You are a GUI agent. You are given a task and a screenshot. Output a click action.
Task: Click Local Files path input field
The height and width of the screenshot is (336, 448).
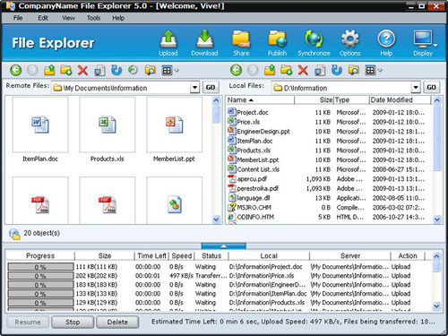point(341,88)
